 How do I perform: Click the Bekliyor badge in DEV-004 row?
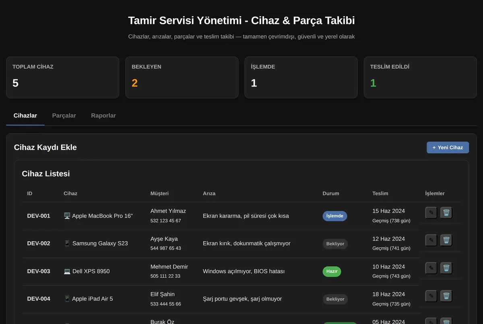click(x=335, y=299)
